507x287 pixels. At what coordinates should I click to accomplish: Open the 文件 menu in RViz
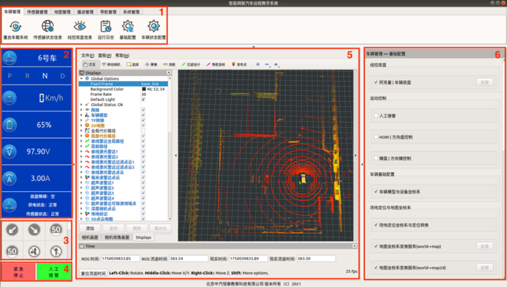[88, 55]
